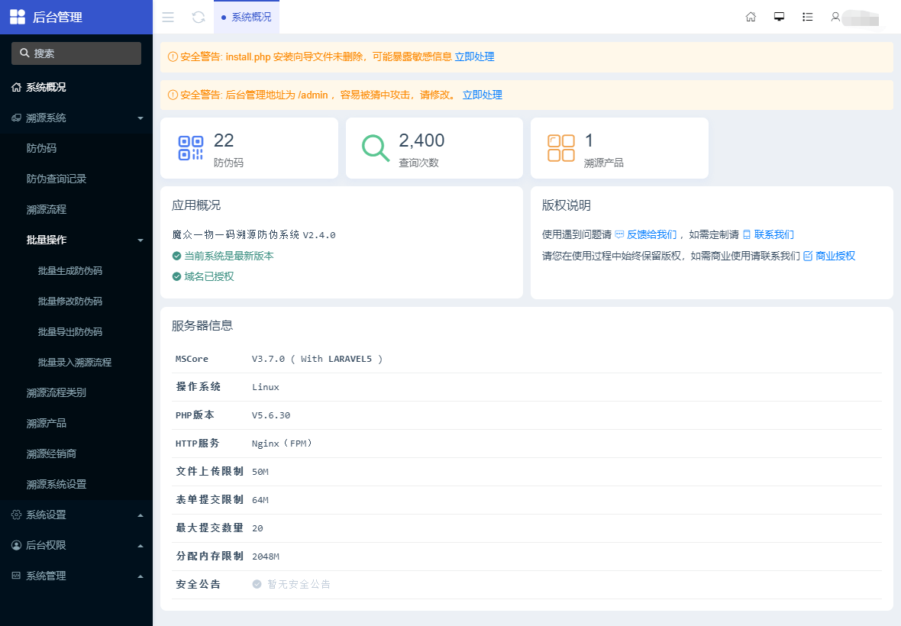Click the 文件上传限制 value 50M
This screenshot has width=901, height=626.
click(260, 472)
